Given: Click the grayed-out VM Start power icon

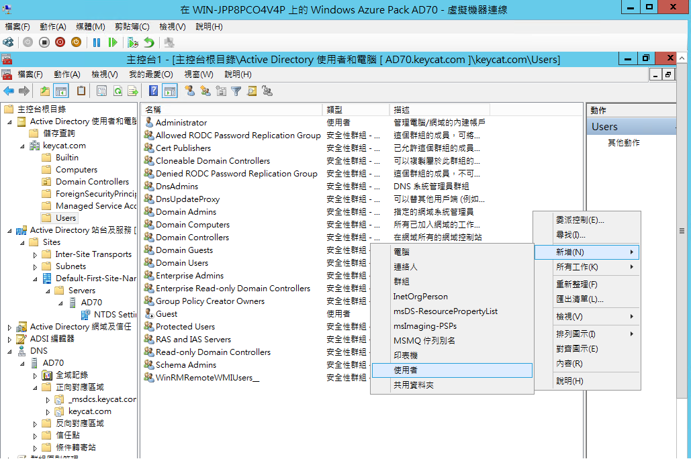Looking at the screenshot, I should (x=28, y=42).
